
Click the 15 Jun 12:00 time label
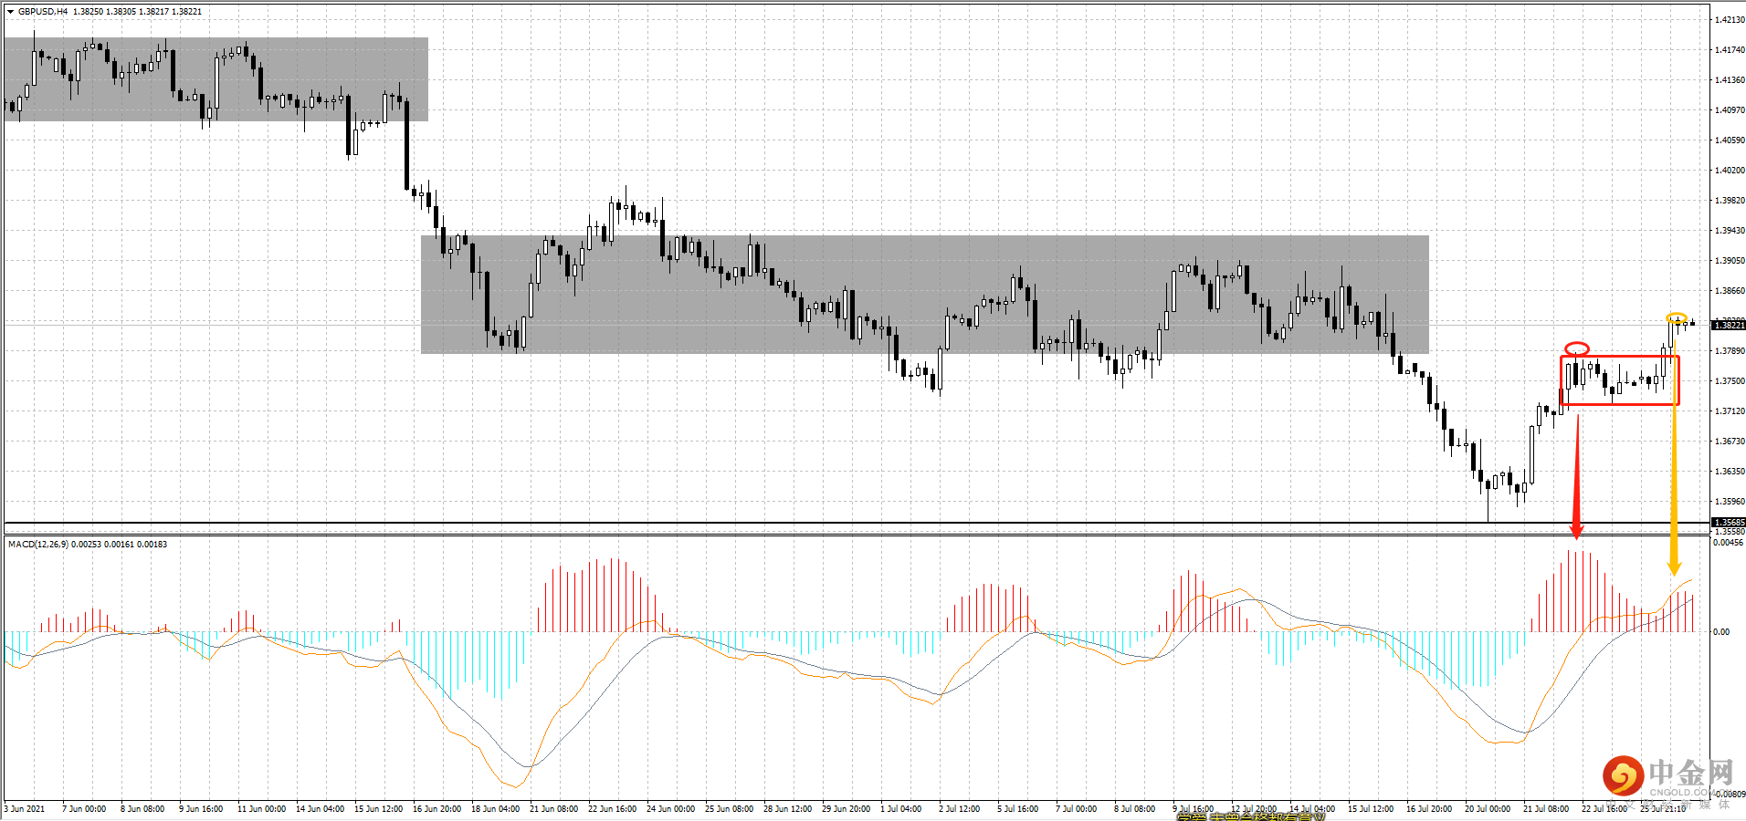click(378, 809)
